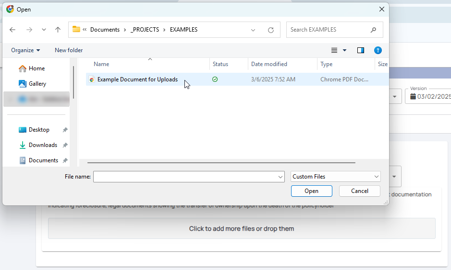Open Home in navigation pane
Image resolution: width=451 pixels, height=270 pixels.
(37, 68)
